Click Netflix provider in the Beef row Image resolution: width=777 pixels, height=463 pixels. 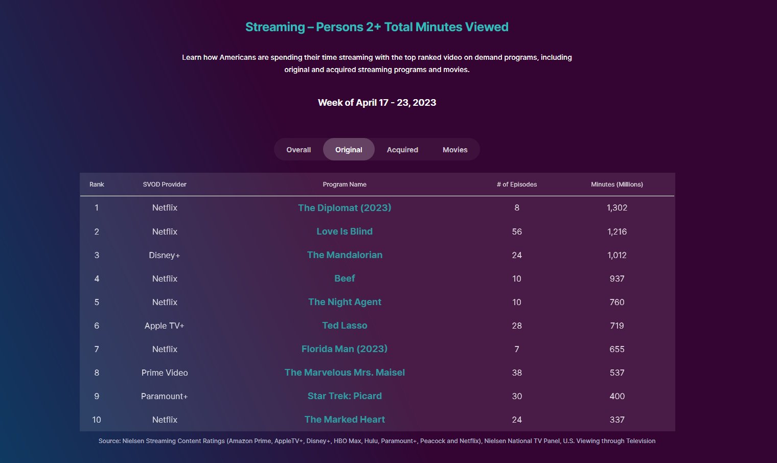[165, 279]
